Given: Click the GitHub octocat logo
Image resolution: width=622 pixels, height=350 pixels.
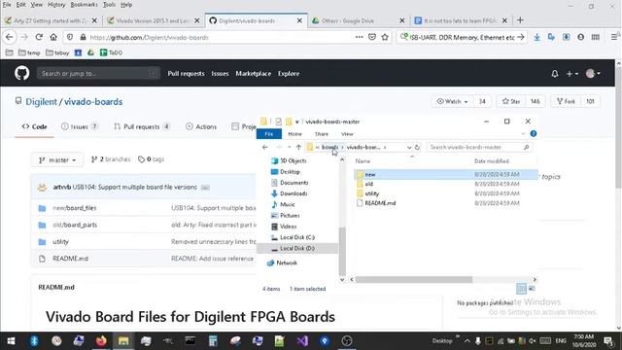Looking at the screenshot, I should (x=21, y=74).
